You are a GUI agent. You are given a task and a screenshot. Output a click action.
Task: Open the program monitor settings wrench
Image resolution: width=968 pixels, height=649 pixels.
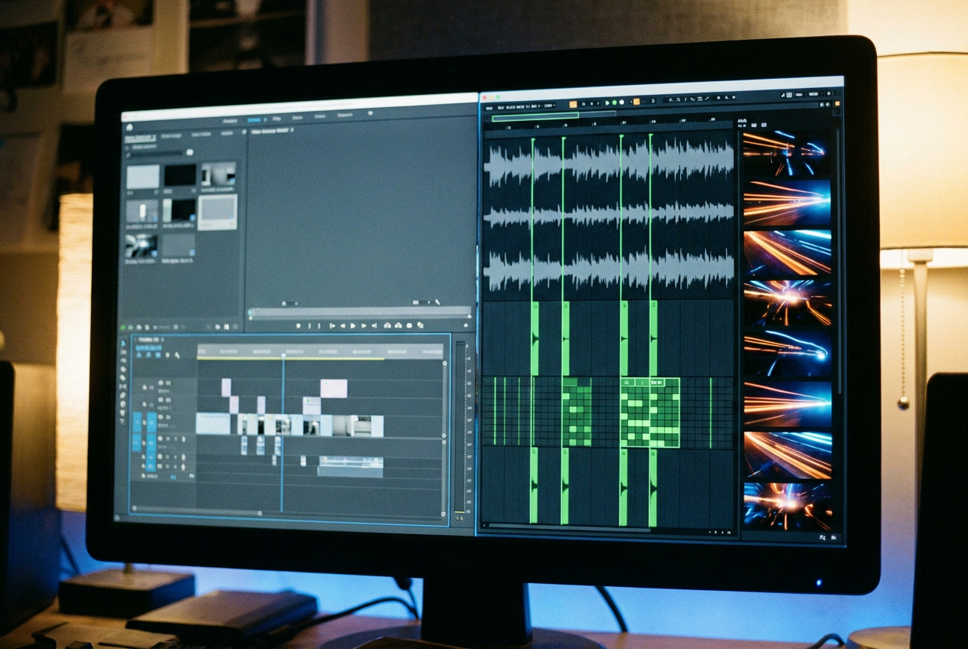coord(437,302)
